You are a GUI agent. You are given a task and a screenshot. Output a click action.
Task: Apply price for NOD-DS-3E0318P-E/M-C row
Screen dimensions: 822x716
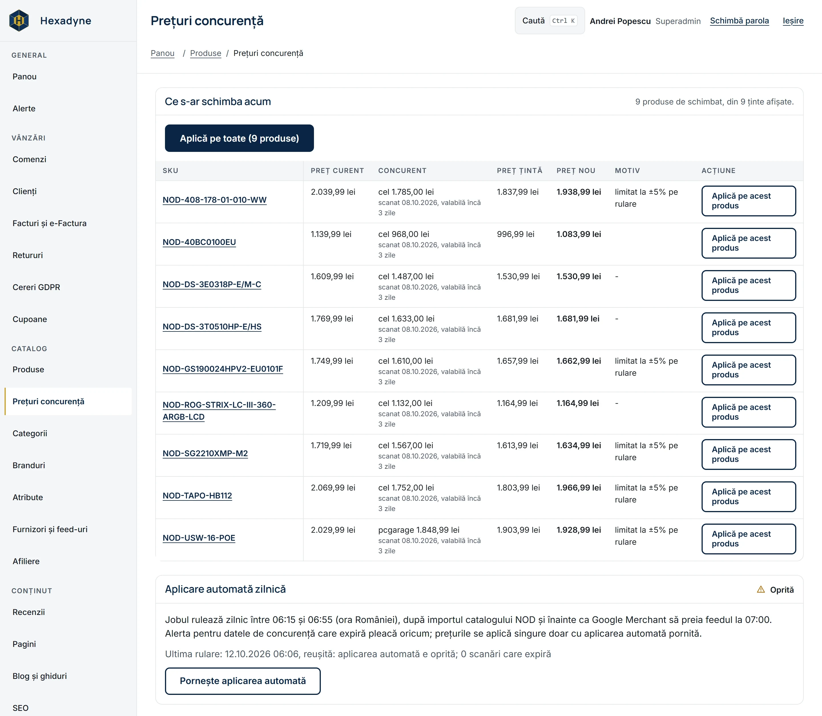(749, 285)
